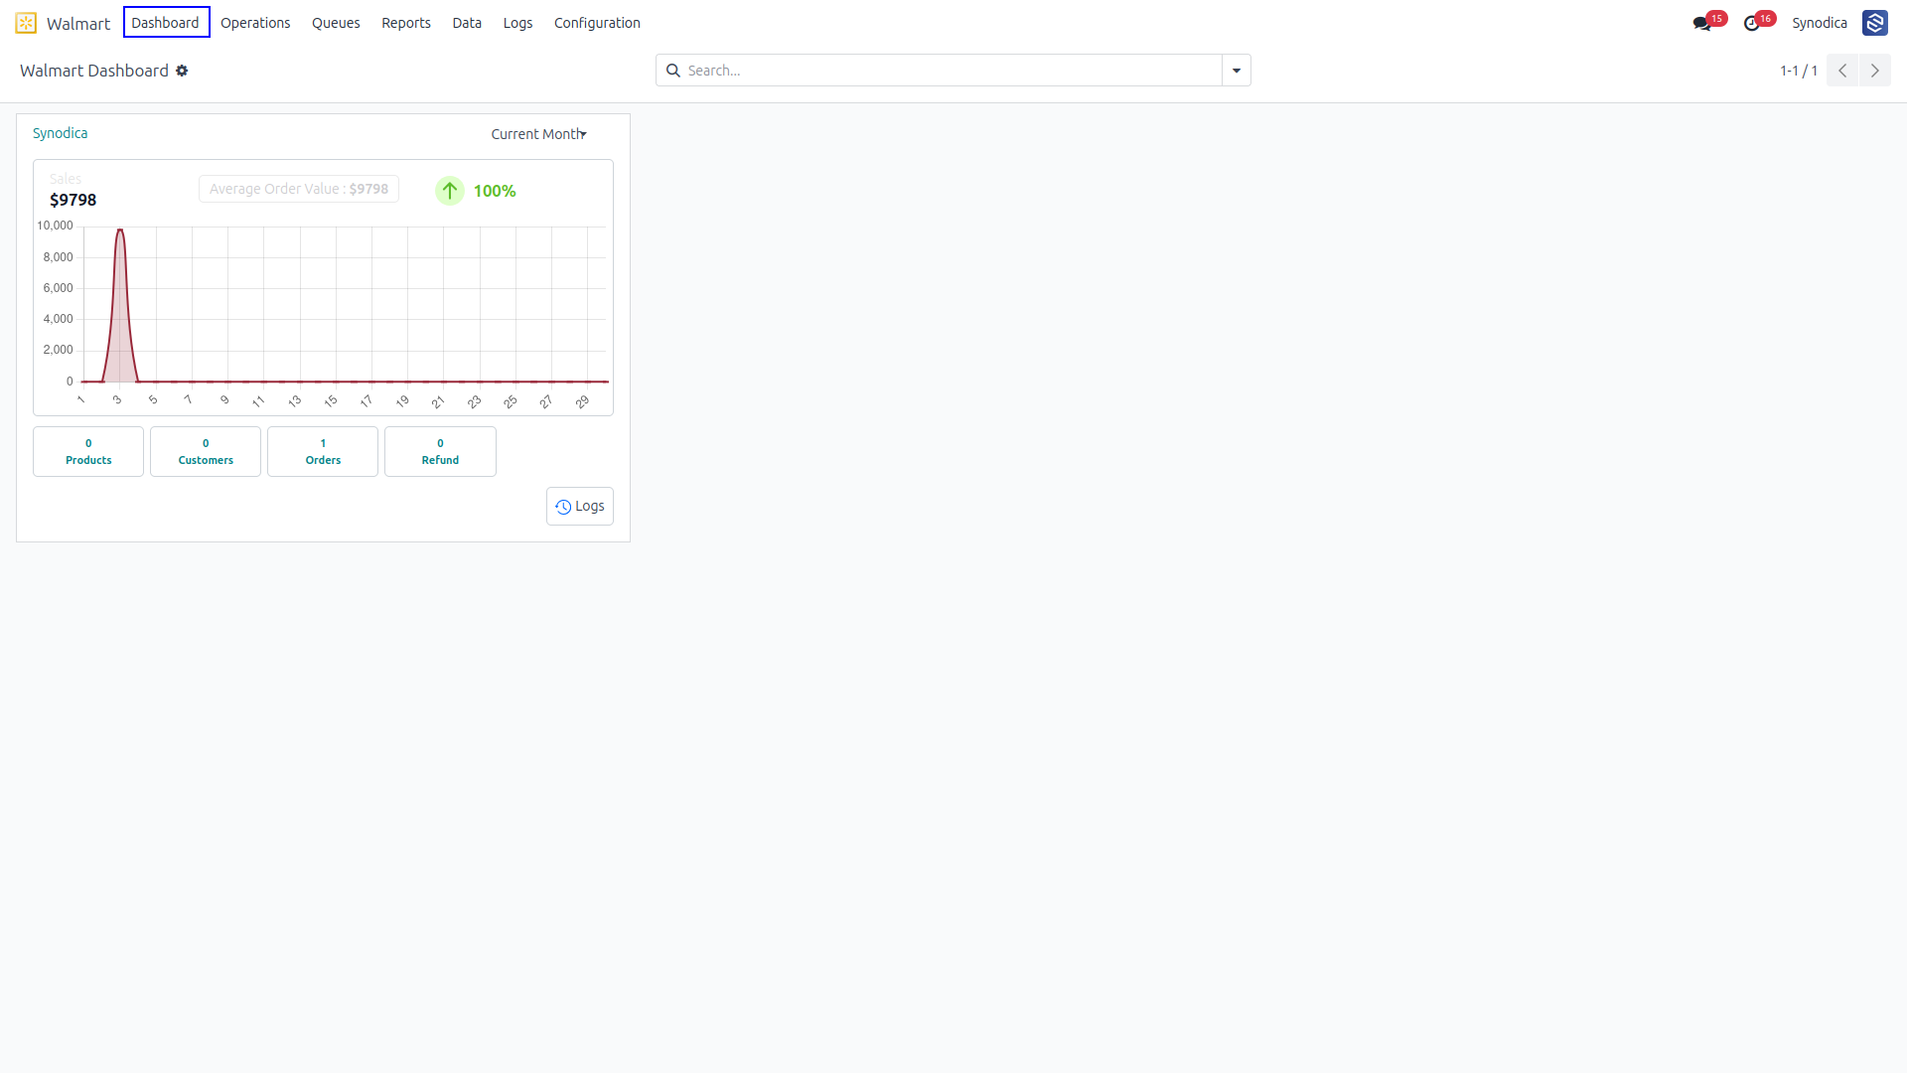This screenshot has width=1907, height=1073.
Task: Click the Average Order Value badge
Action: point(299,189)
